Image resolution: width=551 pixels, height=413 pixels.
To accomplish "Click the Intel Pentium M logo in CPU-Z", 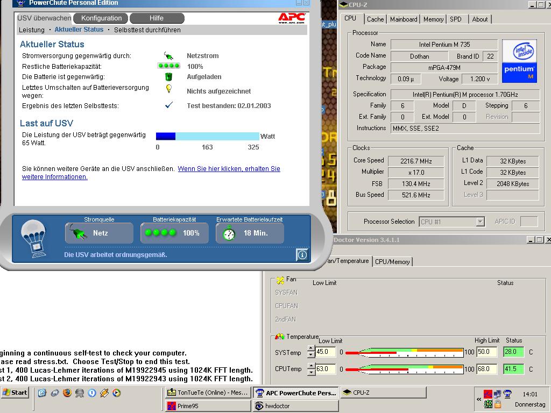I will (x=519, y=61).
